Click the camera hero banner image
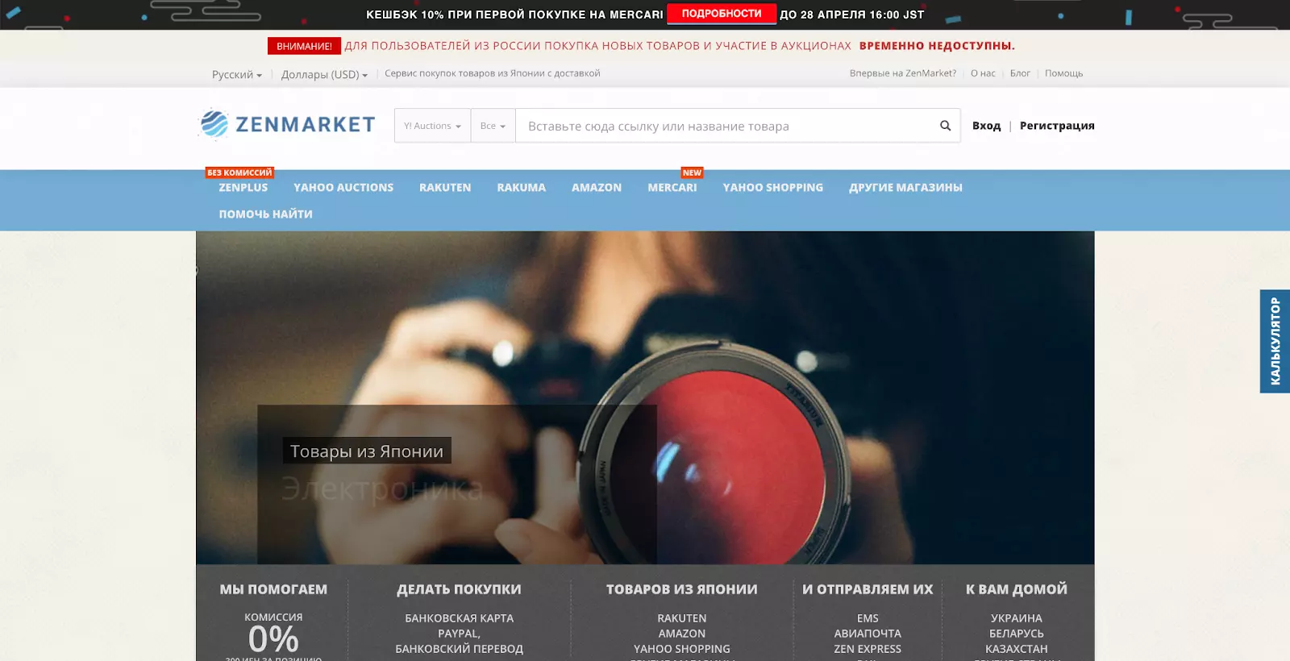 [645, 397]
